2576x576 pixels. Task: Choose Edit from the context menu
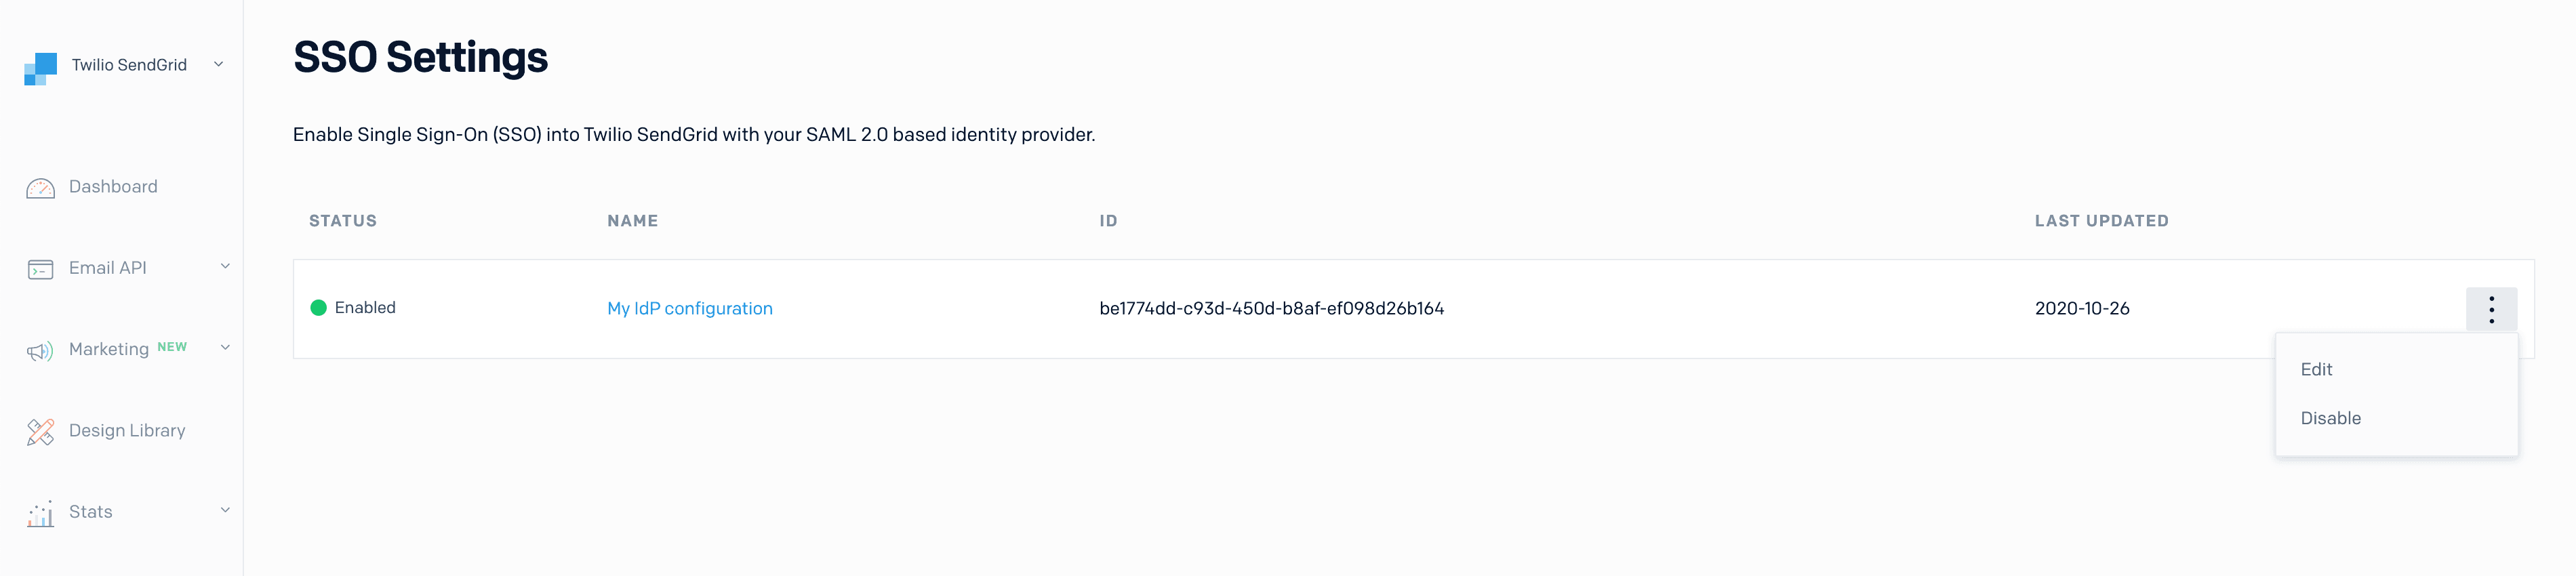(x=2318, y=369)
